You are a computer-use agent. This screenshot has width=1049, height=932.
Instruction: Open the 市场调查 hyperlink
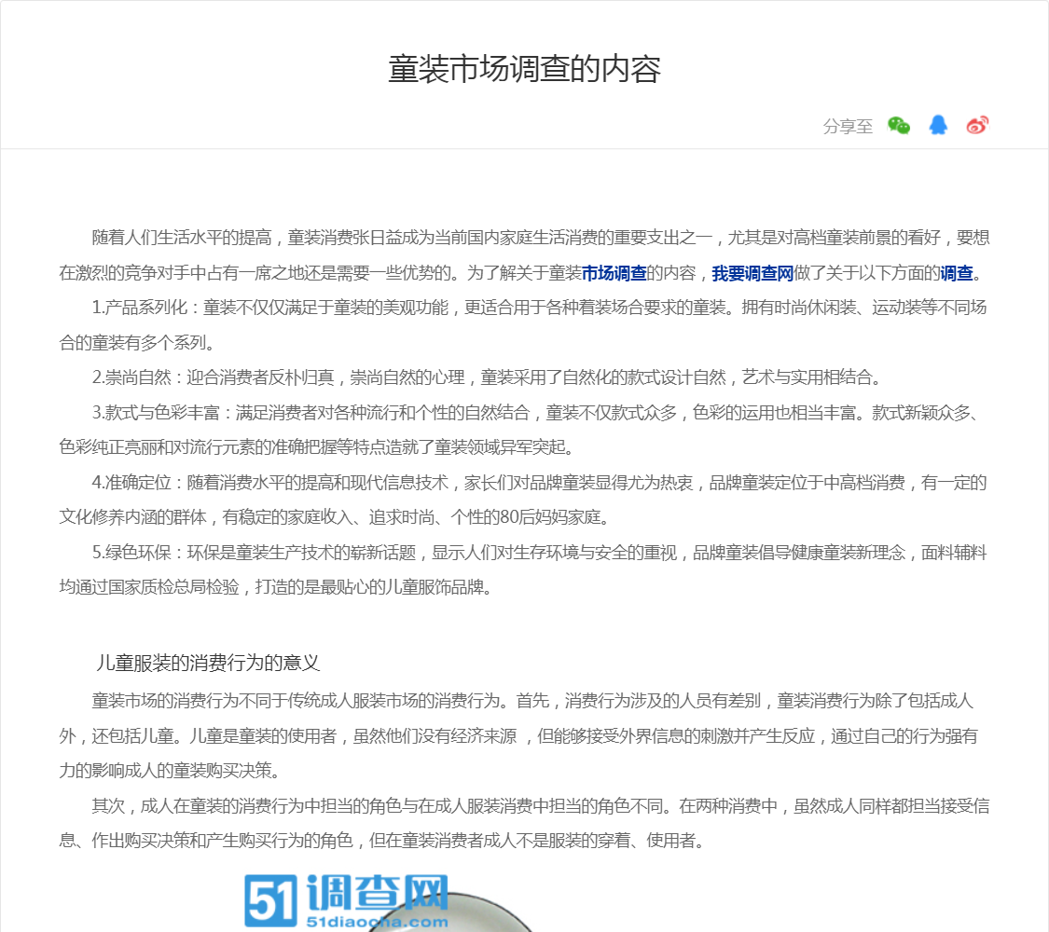tap(614, 273)
